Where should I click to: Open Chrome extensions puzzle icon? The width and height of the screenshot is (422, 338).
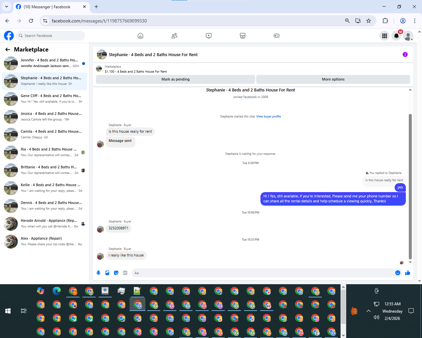click(x=385, y=21)
